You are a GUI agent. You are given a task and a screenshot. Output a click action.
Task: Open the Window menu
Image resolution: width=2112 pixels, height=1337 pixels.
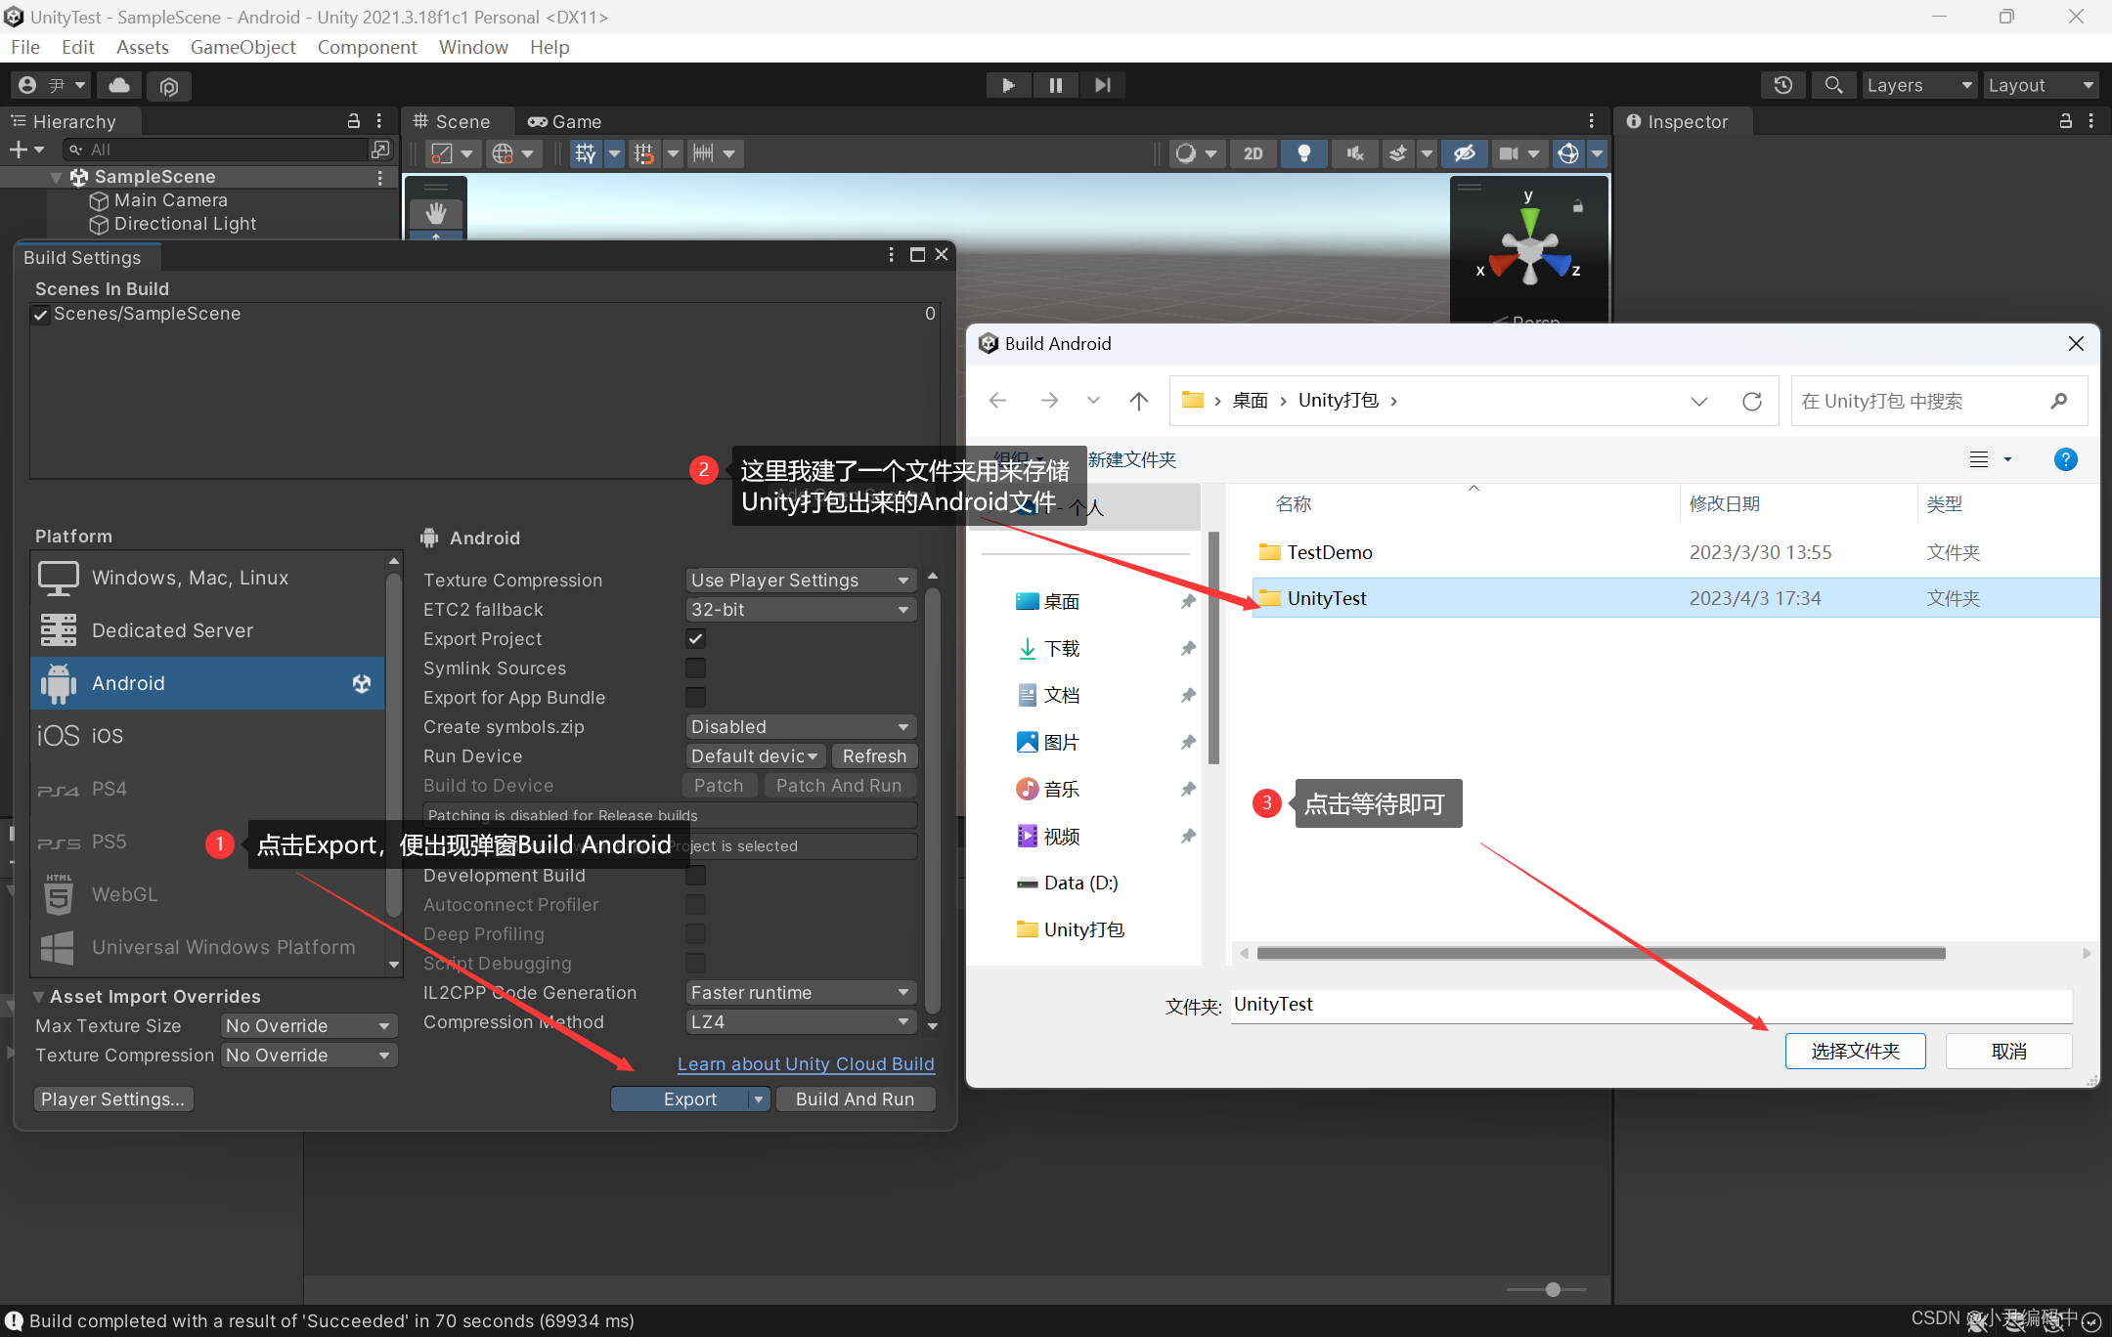(473, 47)
